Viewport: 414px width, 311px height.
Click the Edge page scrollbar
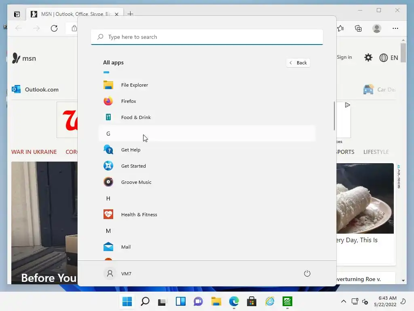tap(403, 53)
